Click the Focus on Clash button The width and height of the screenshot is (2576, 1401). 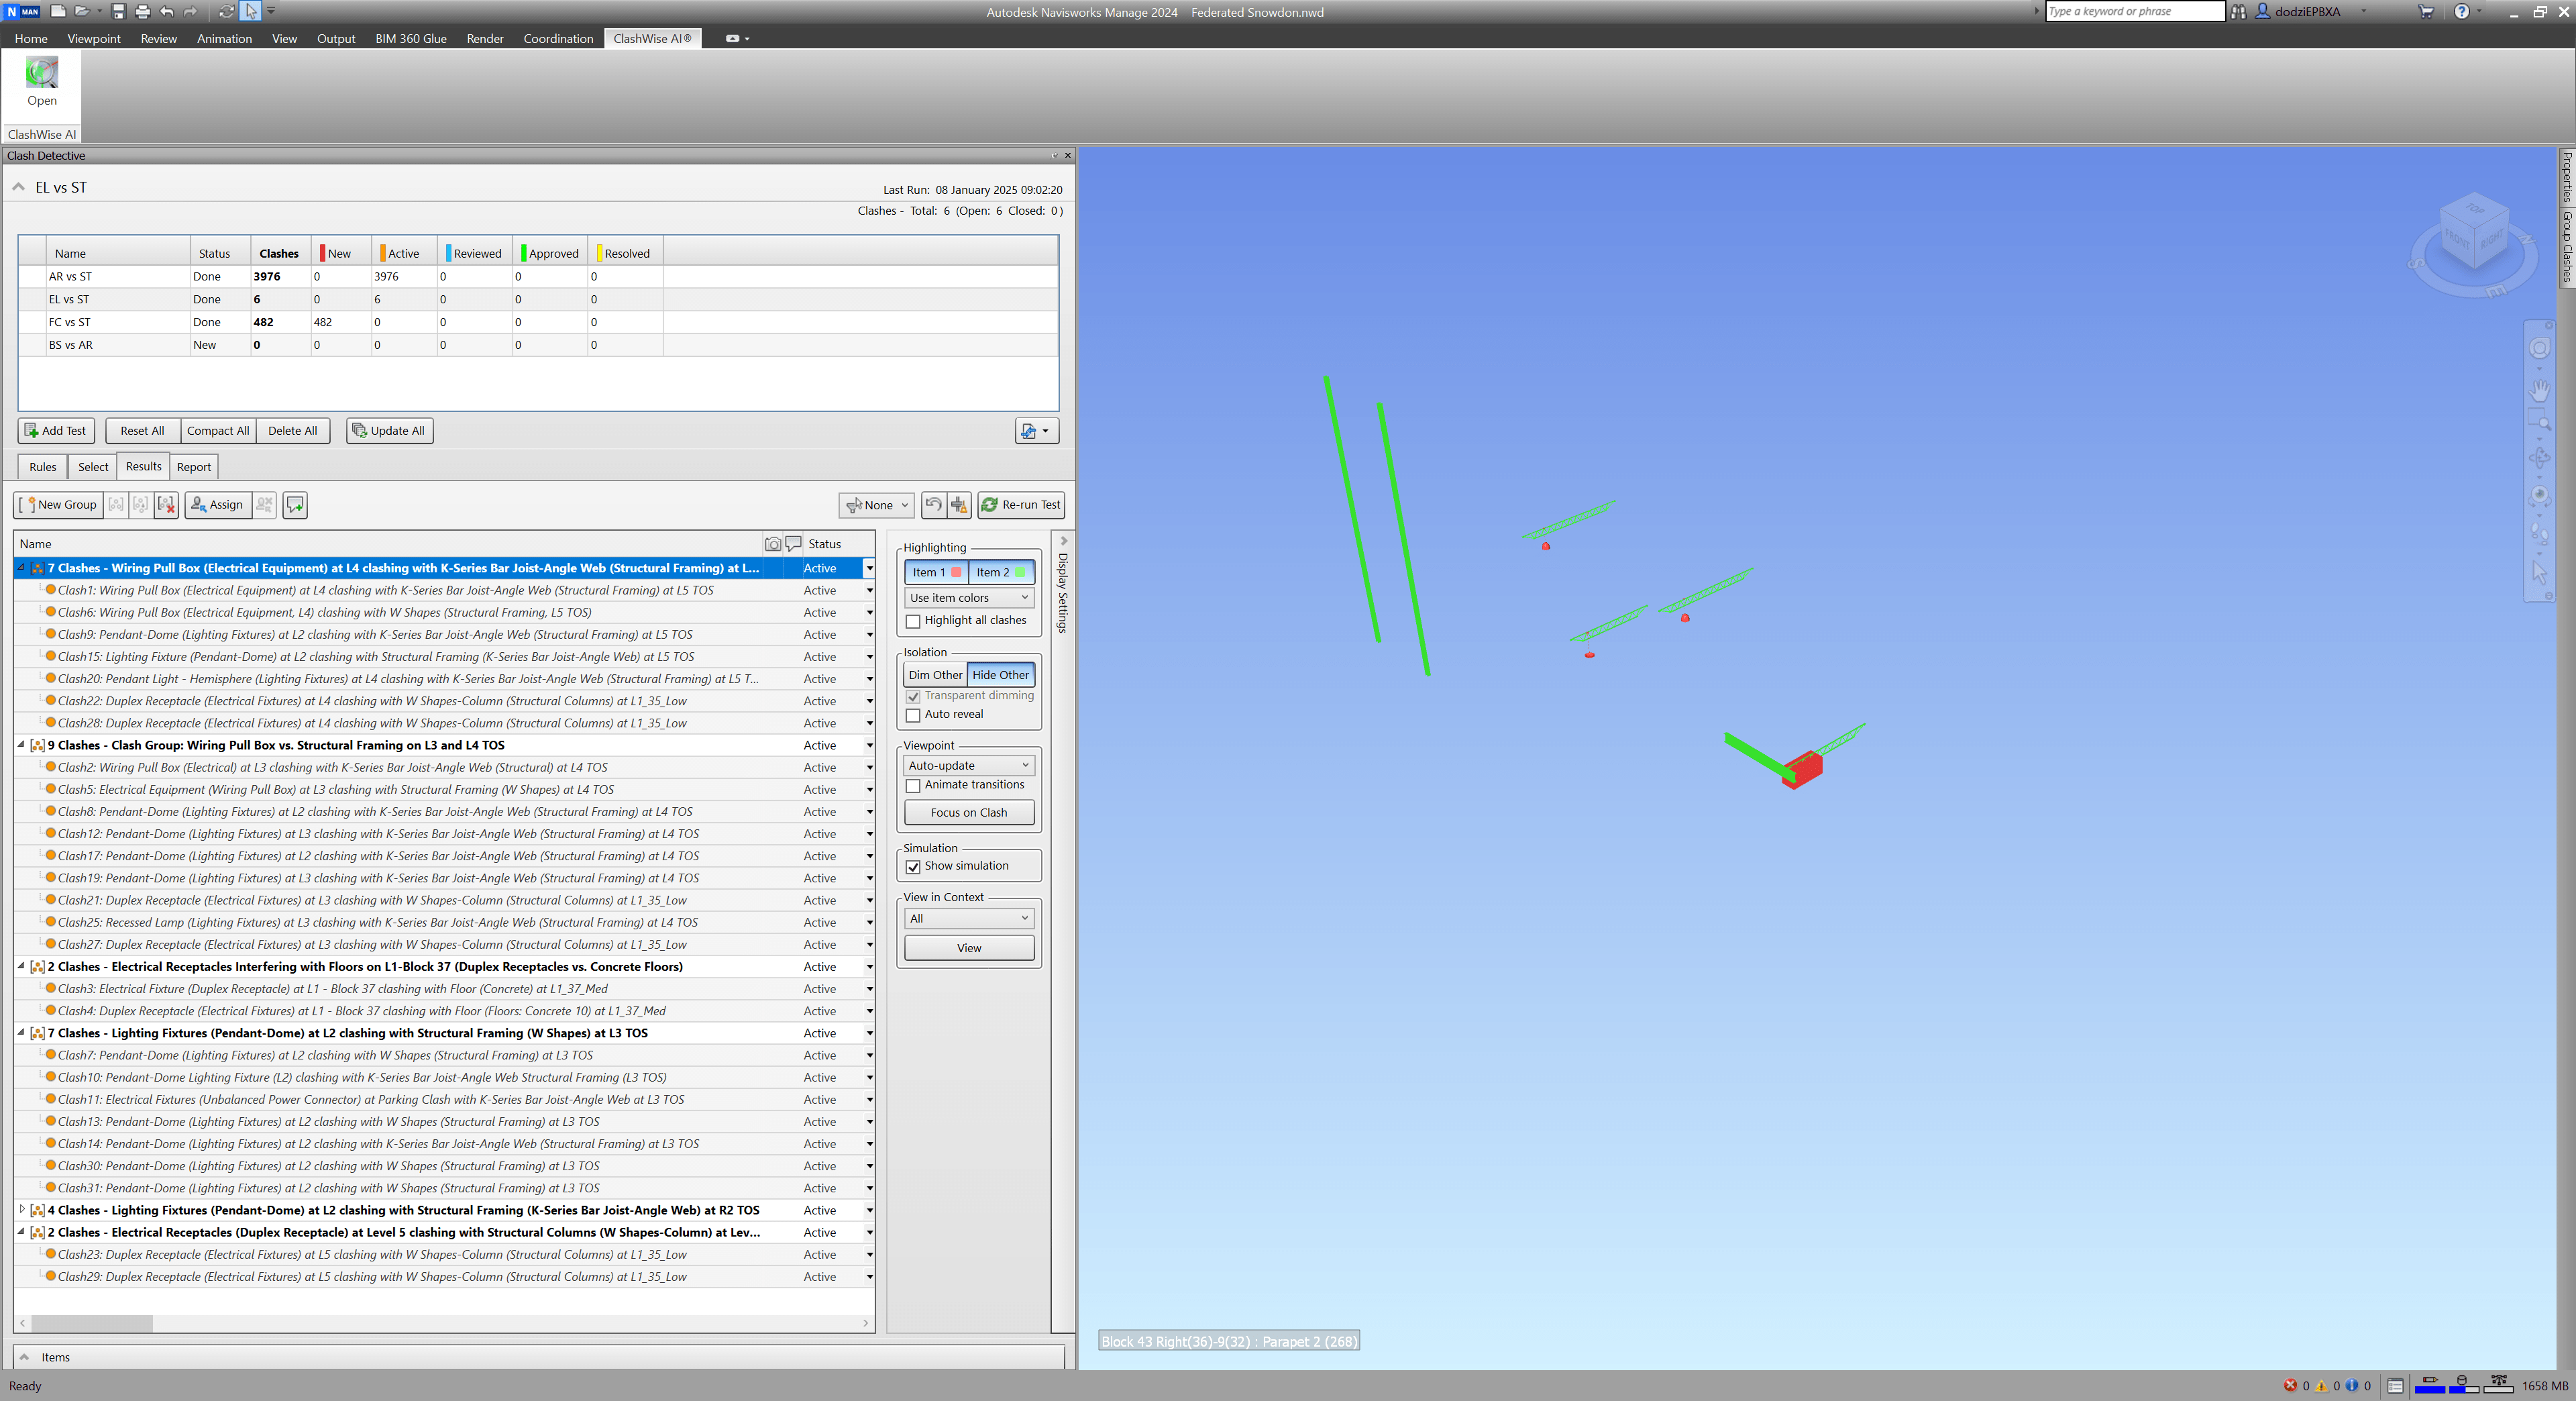[x=968, y=813]
